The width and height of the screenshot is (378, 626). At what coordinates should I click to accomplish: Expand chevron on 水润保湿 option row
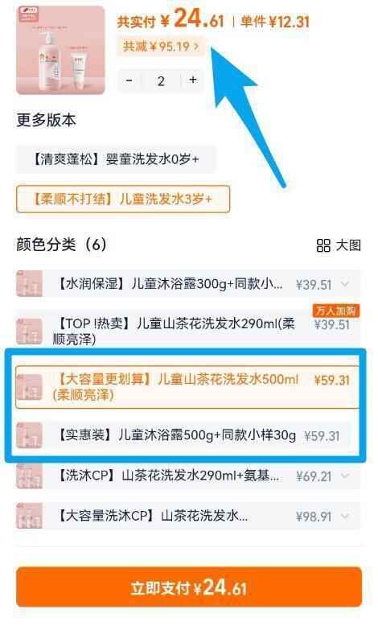click(345, 284)
